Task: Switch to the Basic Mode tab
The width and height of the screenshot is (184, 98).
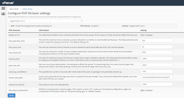Action: click(14, 9)
